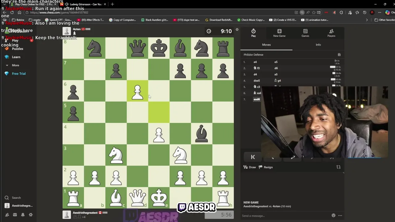
Task: Offer a Draw
Action: tap(250, 167)
